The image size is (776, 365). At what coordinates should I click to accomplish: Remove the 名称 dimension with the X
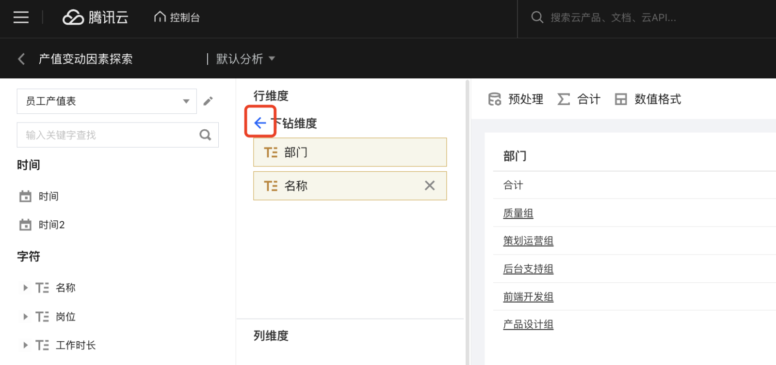pyautogui.click(x=429, y=185)
